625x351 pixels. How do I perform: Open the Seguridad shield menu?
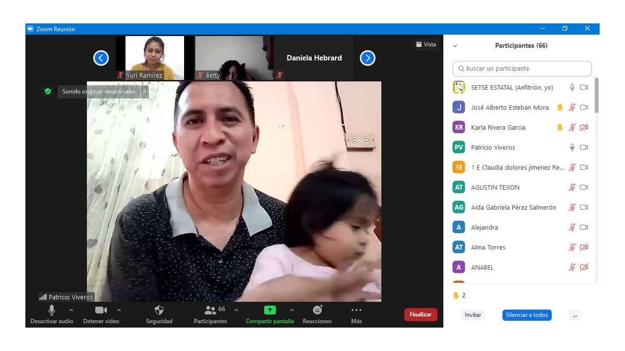pyautogui.click(x=159, y=314)
